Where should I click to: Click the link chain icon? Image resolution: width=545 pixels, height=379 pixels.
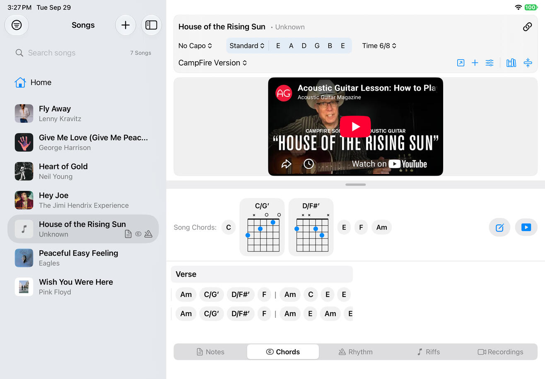tap(527, 27)
